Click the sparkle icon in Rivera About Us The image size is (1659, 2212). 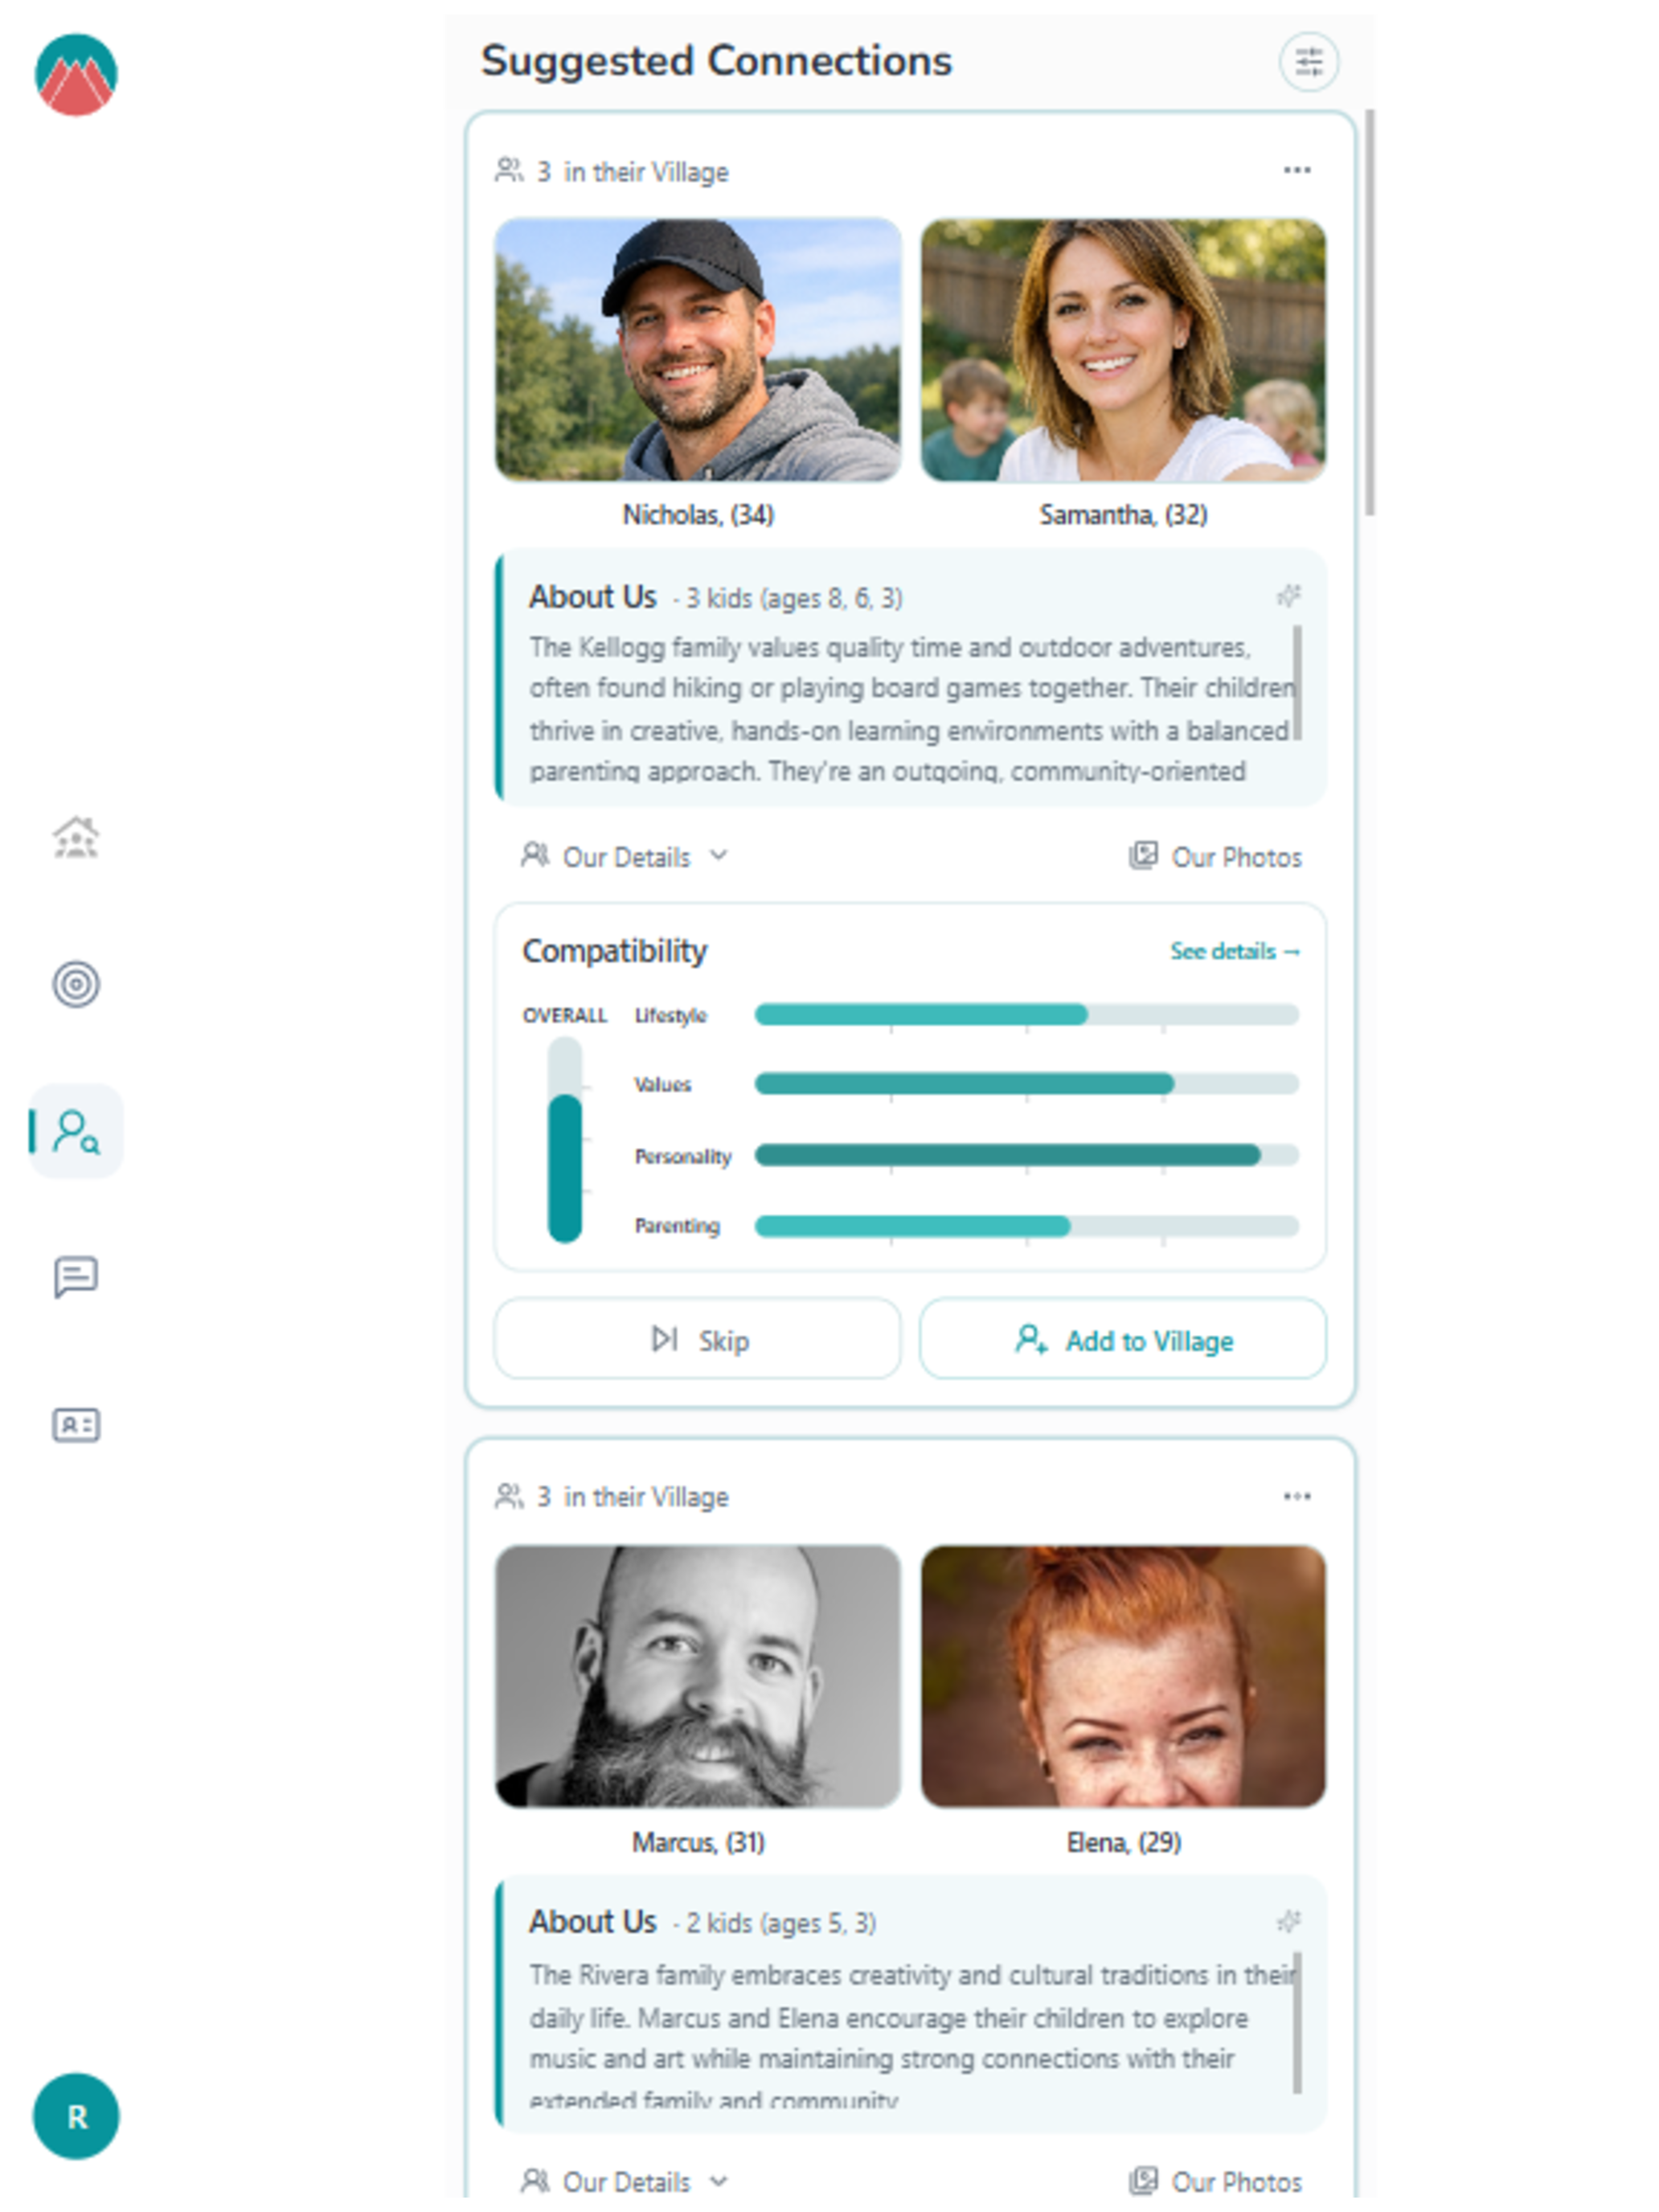coord(1289,1920)
